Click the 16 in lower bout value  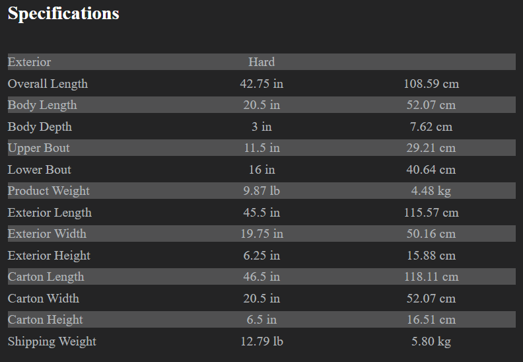261,170
